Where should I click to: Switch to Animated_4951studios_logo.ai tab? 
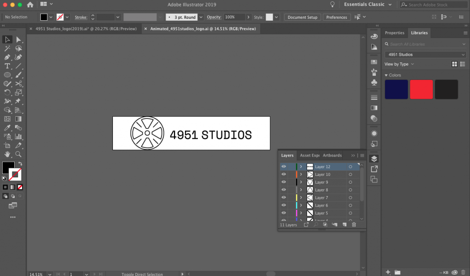tap(203, 29)
